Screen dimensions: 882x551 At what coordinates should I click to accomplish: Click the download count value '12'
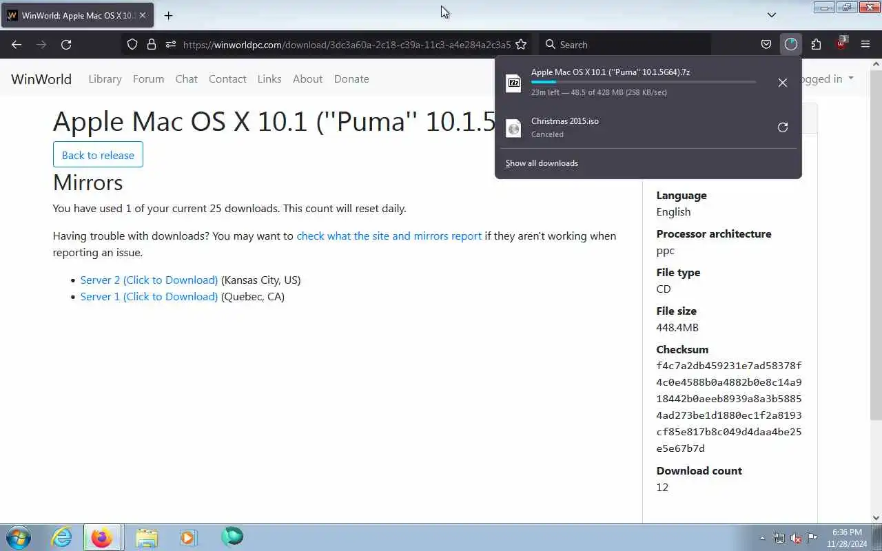662,487
